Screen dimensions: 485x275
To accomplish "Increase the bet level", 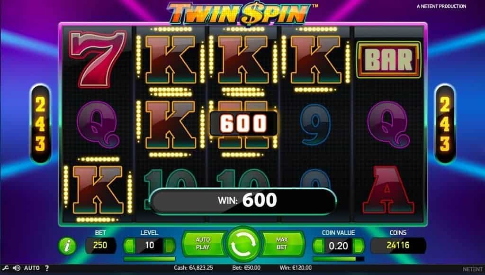I will point(170,246).
